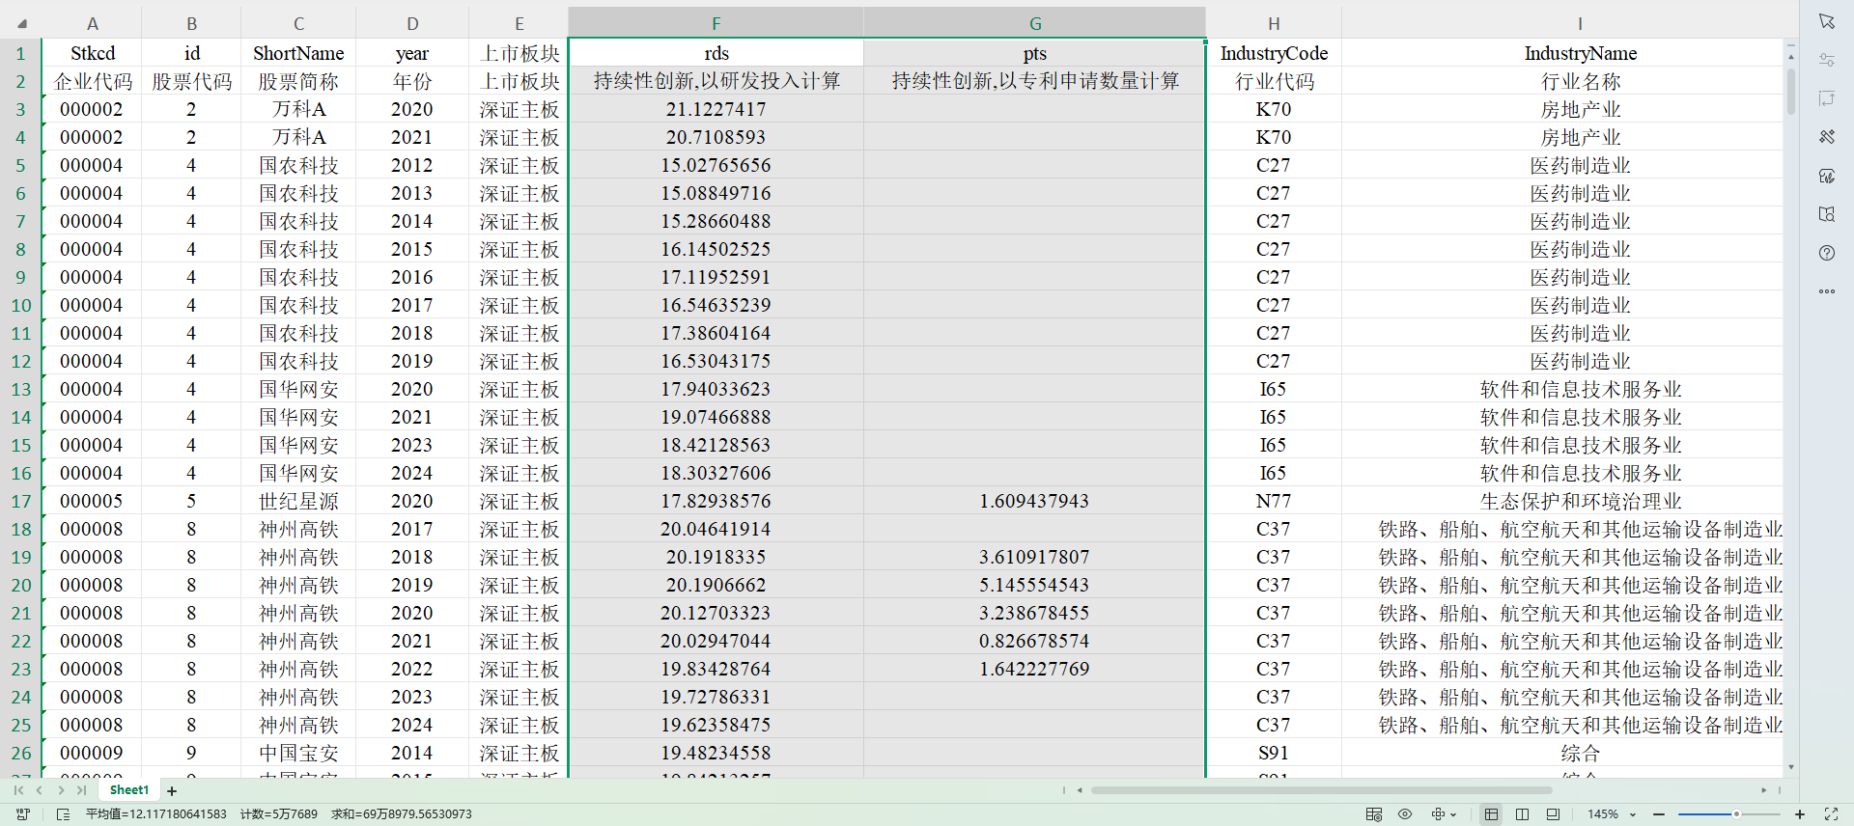Switch to page break preview view
This screenshot has height=826, width=1854.
point(1522,814)
